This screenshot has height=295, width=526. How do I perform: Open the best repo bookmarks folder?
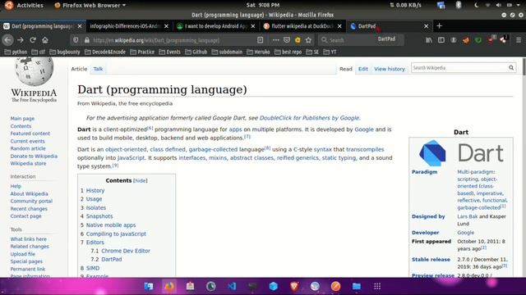pyautogui.click(x=288, y=52)
